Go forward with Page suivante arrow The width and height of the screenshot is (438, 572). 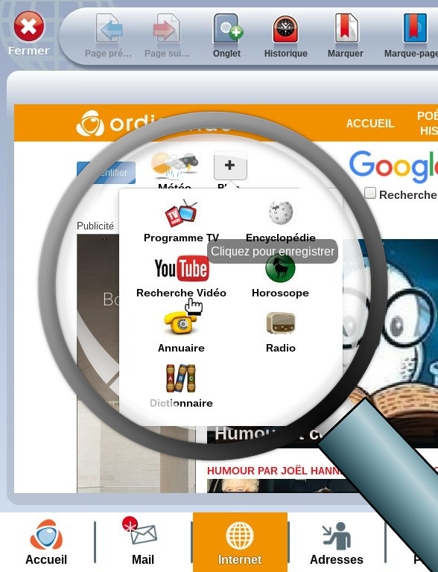(x=167, y=36)
